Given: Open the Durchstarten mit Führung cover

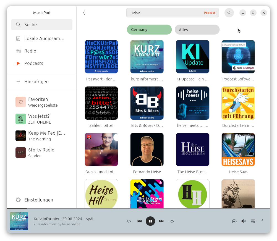Looking at the screenshot, I should pos(238,103).
